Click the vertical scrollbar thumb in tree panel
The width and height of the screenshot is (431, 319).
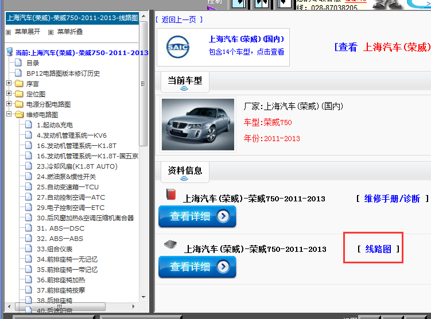pos(143,84)
